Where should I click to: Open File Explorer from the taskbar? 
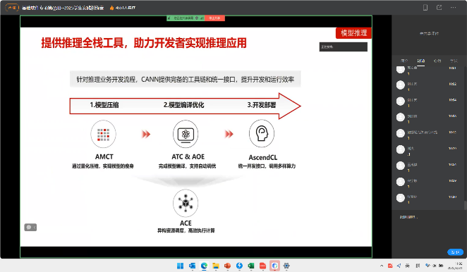216,266
